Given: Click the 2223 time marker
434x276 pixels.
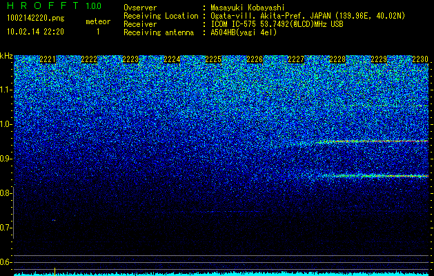Looking at the screenshot, I should click(130, 59).
